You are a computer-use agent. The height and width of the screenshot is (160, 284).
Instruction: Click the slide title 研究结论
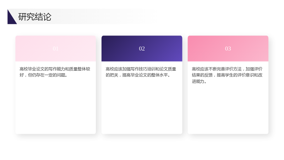(x=35, y=17)
